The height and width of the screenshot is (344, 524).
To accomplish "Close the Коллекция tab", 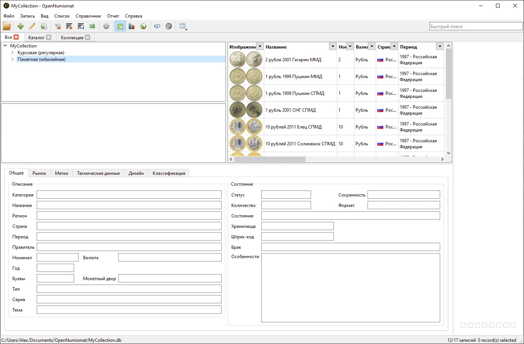I will coord(88,37).
